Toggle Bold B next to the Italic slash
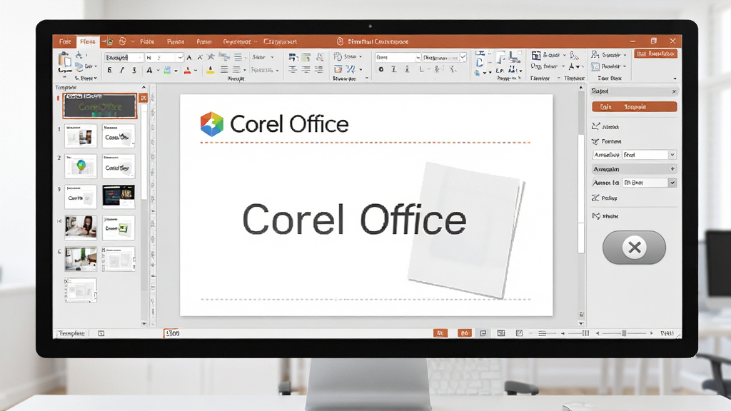This screenshot has width=731, height=411. [109, 70]
